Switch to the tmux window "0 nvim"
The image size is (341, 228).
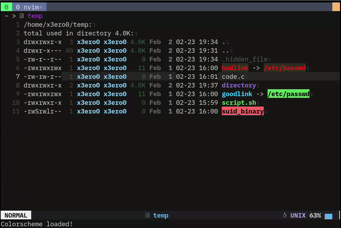click(x=29, y=7)
